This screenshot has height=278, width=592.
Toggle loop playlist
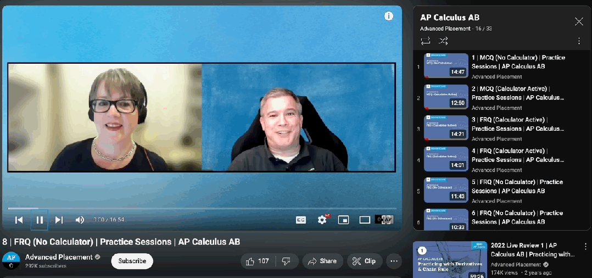coord(426,41)
